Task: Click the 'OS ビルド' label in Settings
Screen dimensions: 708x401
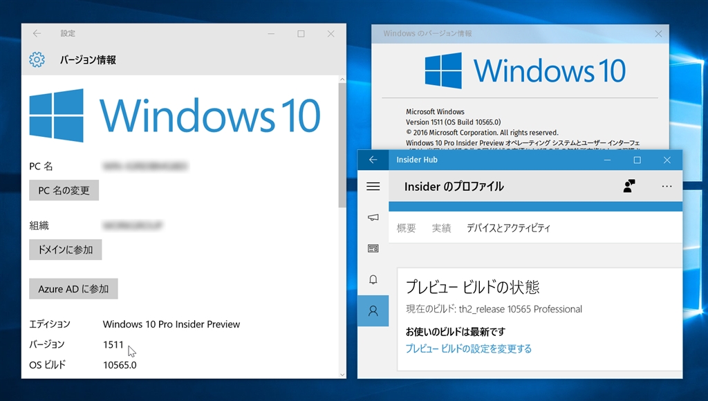Action: click(48, 365)
